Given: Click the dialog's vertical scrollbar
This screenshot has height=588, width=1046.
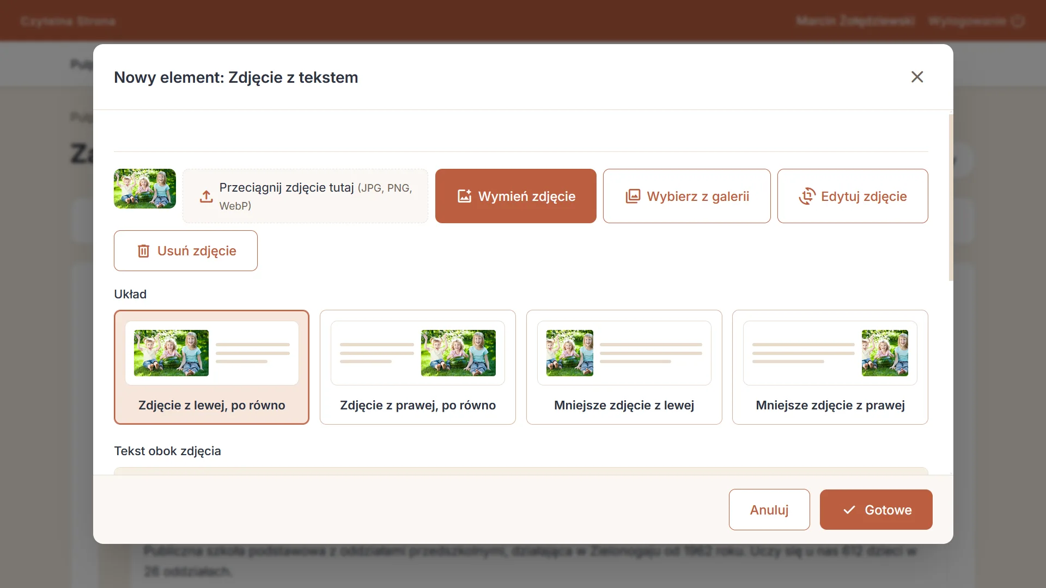Looking at the screenshot, I should coord(951,197).
